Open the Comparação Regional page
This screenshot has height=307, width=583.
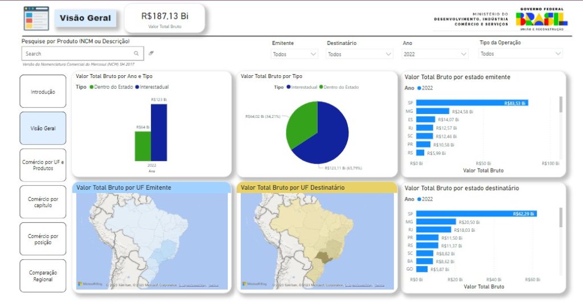click(x=43, y=276)
